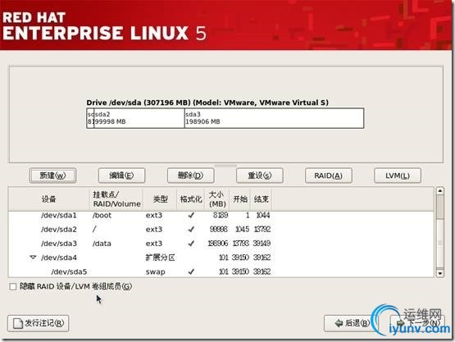
Task: Click the 结束 column header
Action: coord(262,199)
